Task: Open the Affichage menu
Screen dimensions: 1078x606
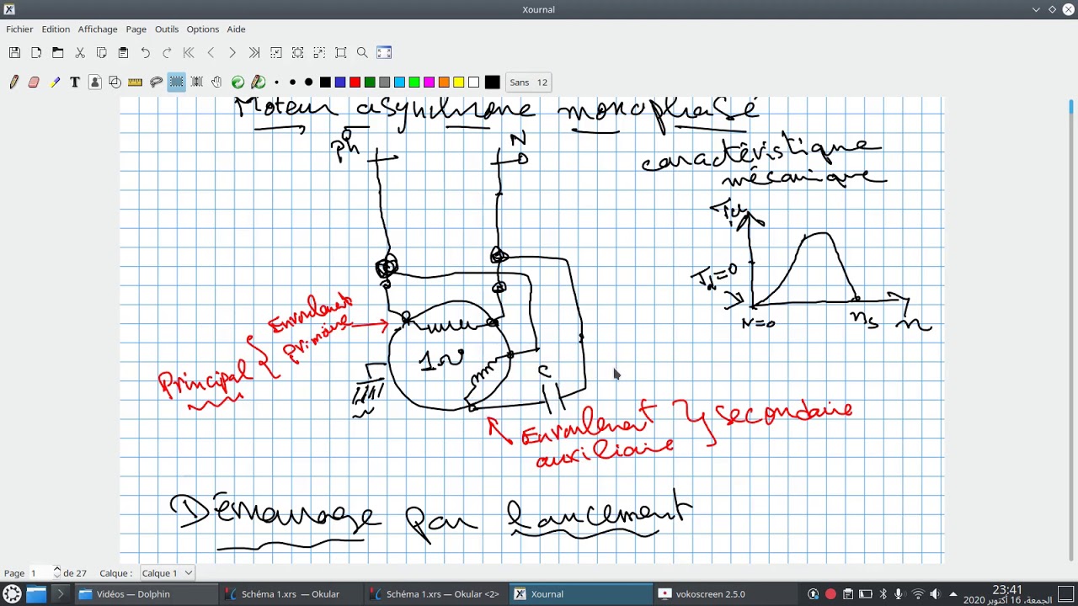Action: point(98,29)
